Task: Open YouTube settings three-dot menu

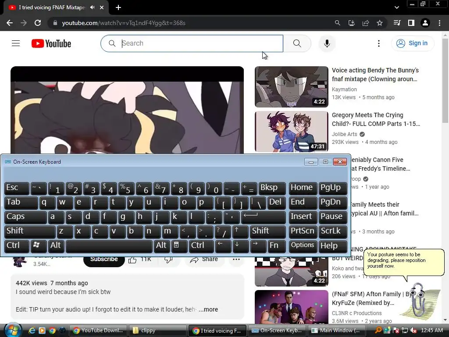Action: pyautogui.click(x=378, y=43)
